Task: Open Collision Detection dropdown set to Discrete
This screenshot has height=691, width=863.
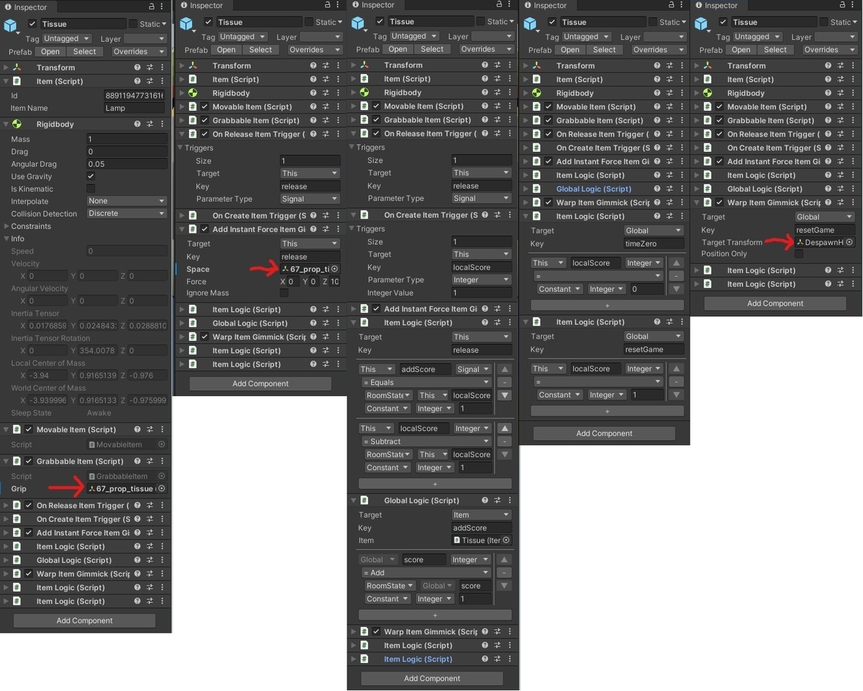Action: pyautogui.click(x=127, y=214)
